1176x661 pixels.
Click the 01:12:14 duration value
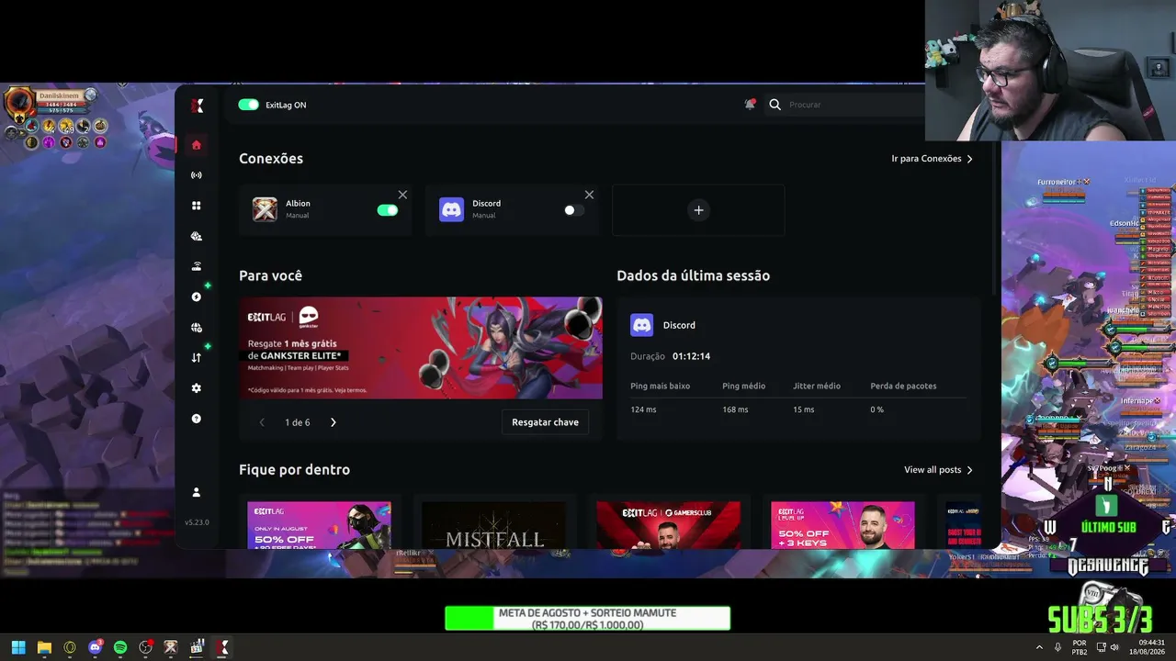click(691, 356)
